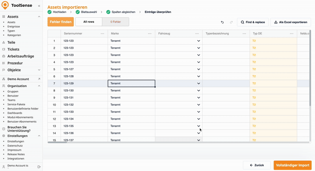Screen dimensions: 315x171
Task: Open Tickets in the sidebar
Action: point(13,49)
